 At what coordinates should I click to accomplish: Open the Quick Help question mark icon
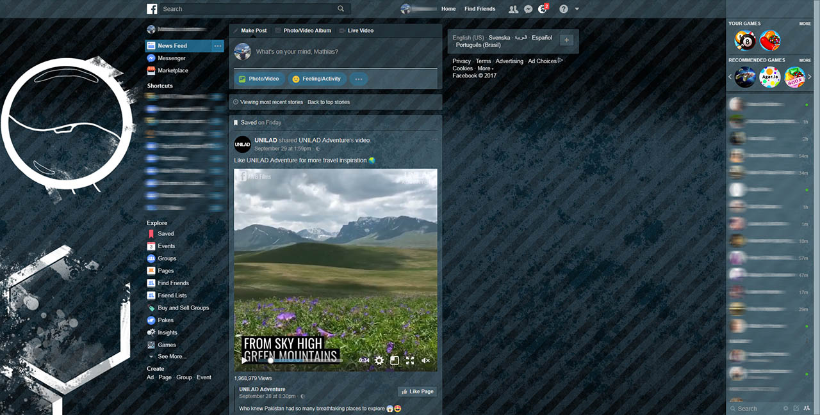(x=564, y=9)
